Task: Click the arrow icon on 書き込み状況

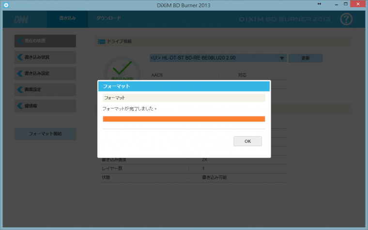Action: (20, 57)
